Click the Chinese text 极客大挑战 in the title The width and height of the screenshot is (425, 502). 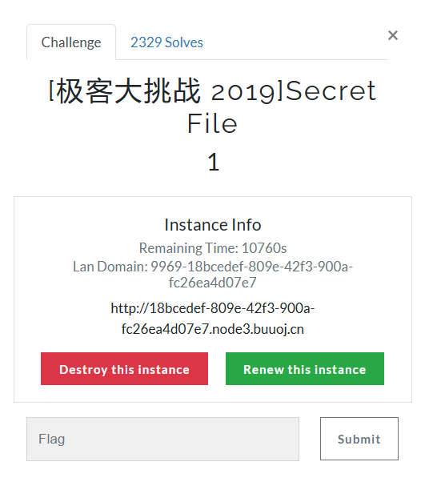click(130, 91)
